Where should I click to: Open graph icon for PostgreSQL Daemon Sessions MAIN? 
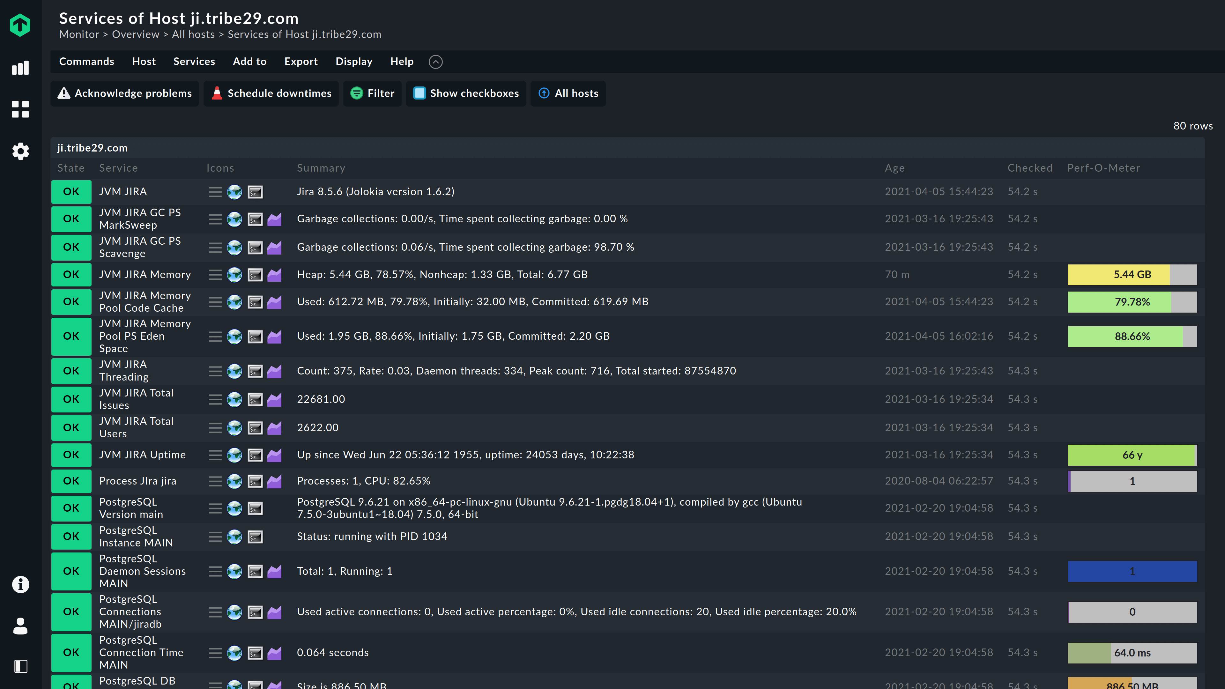click(x=274, y=572)
